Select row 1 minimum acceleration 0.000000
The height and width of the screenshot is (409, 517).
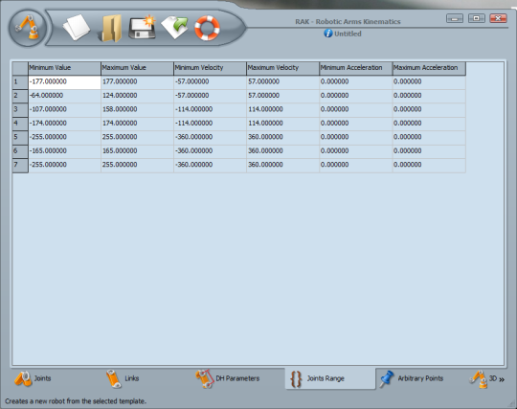(x=356, y=82)
